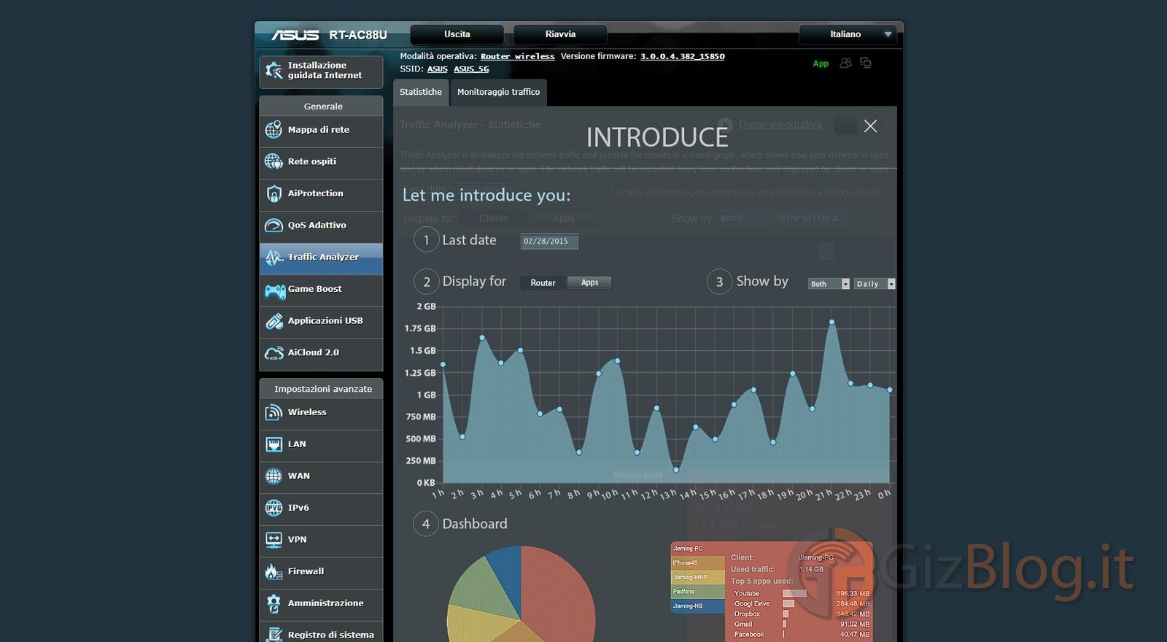Image resolution: width=1167 pixels, height=642 pixels.
Task: Click the VPN monitor icon
Action: pyautogui.click(x=274, y=540)
